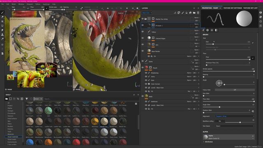The height and width of the screenshot is (148, 263).
Task: Open Material properties tab icon
Action: point(217,30)
